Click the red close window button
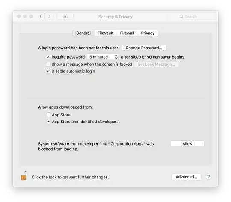 point(19,16)
